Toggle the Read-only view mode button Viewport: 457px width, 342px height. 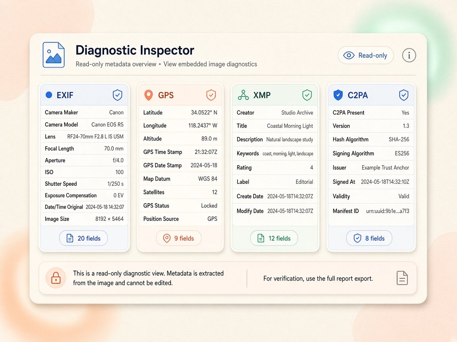[365, 55]
